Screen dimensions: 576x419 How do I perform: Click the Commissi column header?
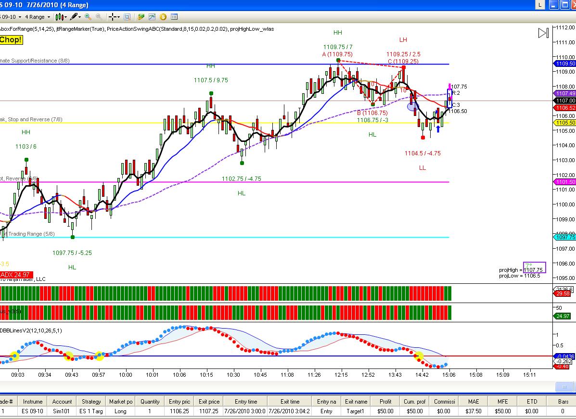click(x=444, y=401)
